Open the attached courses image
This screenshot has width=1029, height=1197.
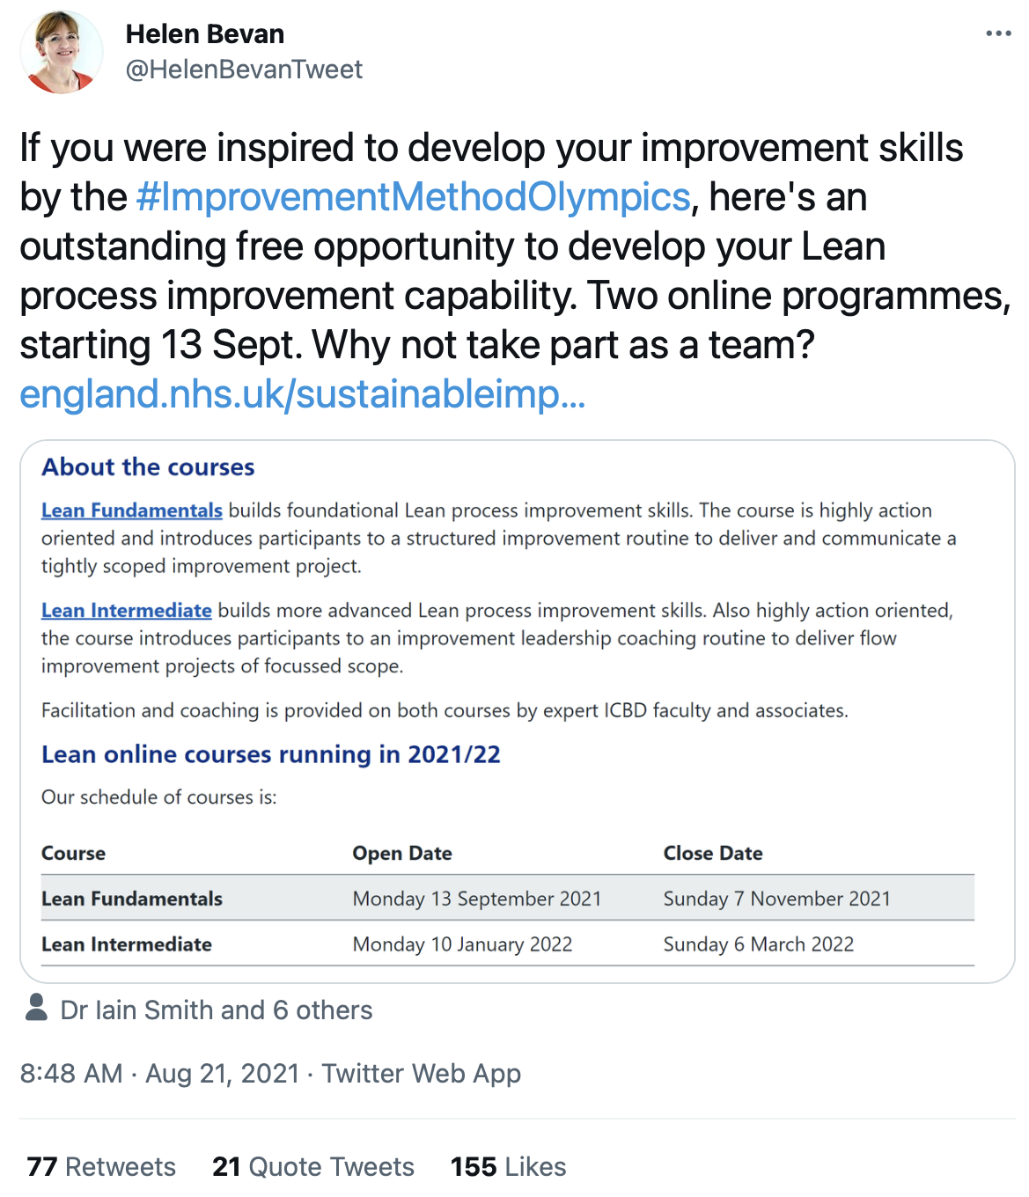coord(518,711)
